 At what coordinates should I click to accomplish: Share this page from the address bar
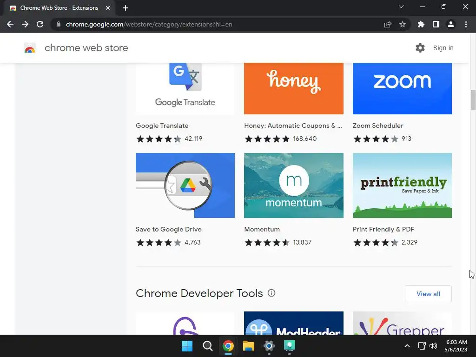point(388,24)
